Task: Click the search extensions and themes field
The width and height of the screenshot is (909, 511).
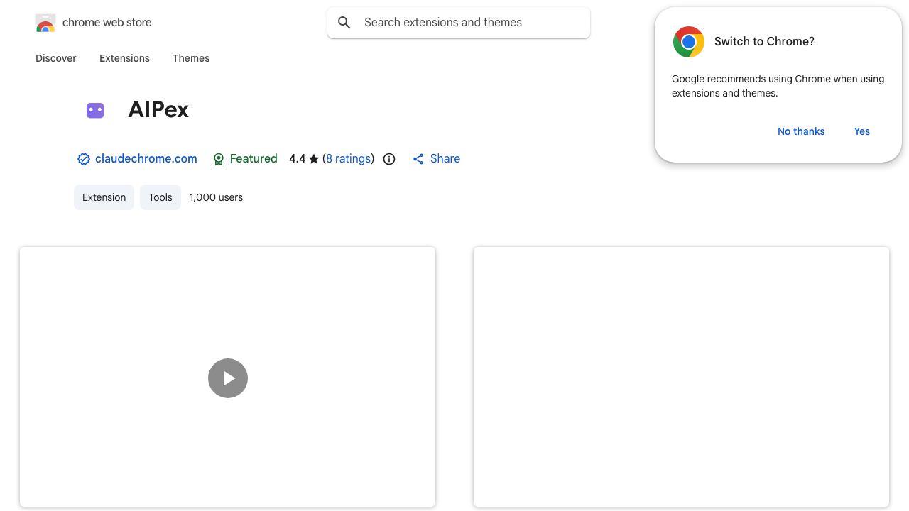Action: 459,23
